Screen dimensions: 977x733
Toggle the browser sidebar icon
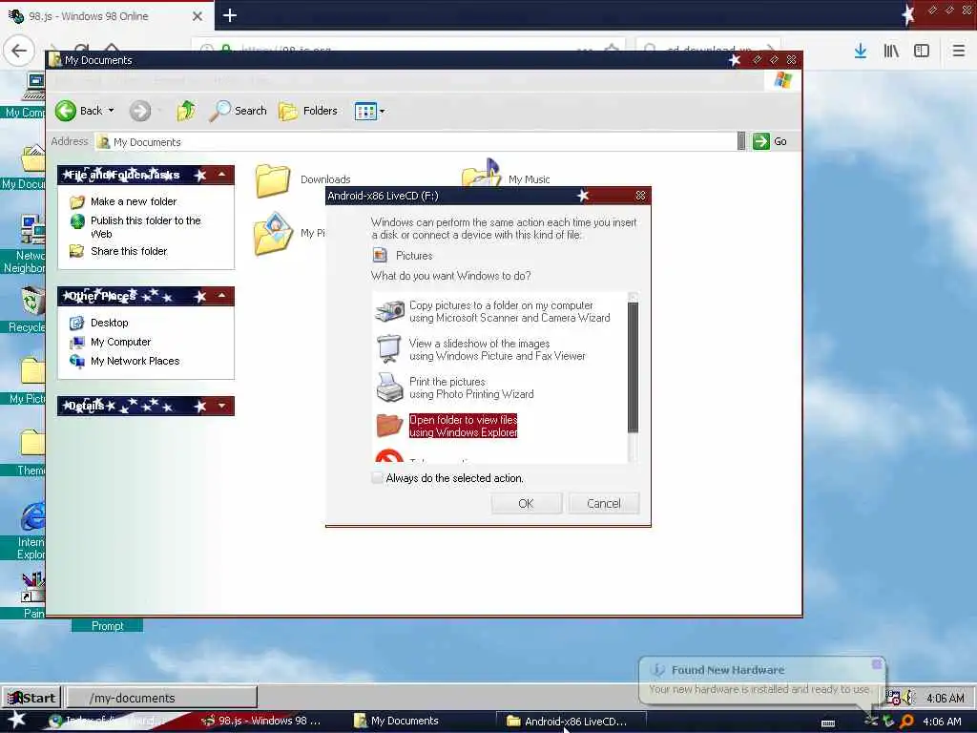pos(922,51)
